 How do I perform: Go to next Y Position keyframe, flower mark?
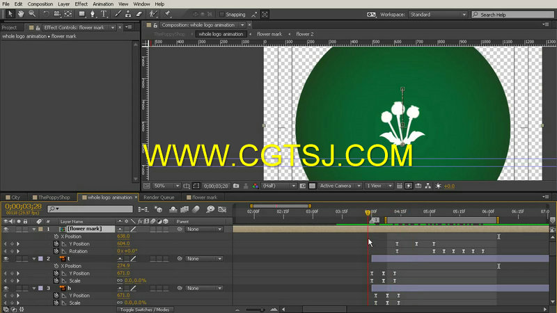pyautogui.click(x=18, y=244)
